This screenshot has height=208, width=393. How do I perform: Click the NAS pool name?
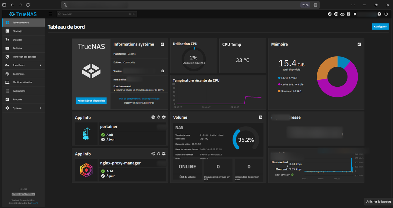(x=179, y=127)
